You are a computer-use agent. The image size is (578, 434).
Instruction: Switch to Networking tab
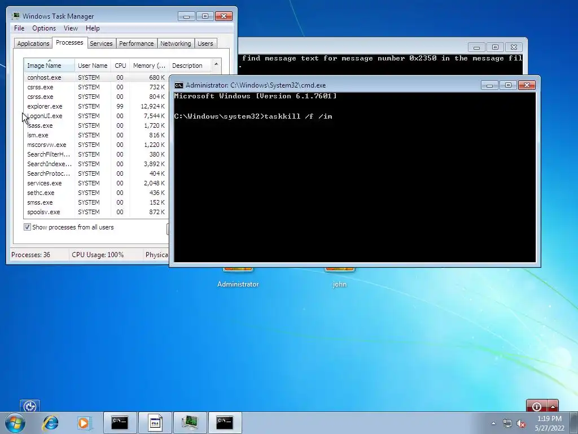176,44
